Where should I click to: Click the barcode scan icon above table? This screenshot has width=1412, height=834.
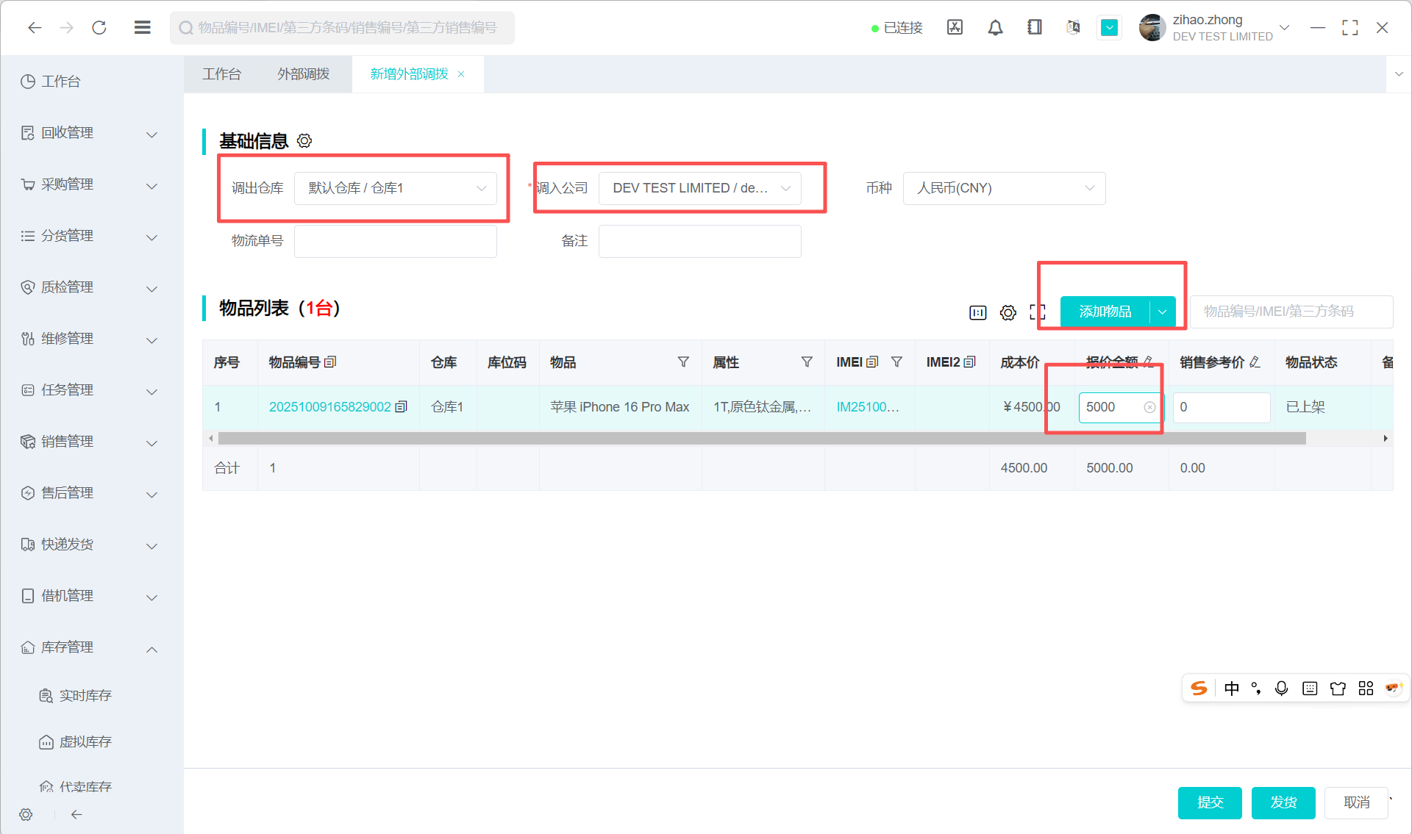pyautogui.click(x=977, y=312)
